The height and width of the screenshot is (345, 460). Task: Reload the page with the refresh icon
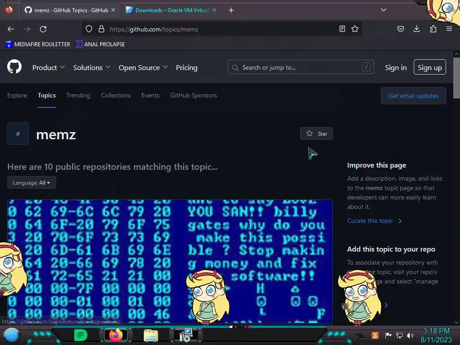coord(43,29)
